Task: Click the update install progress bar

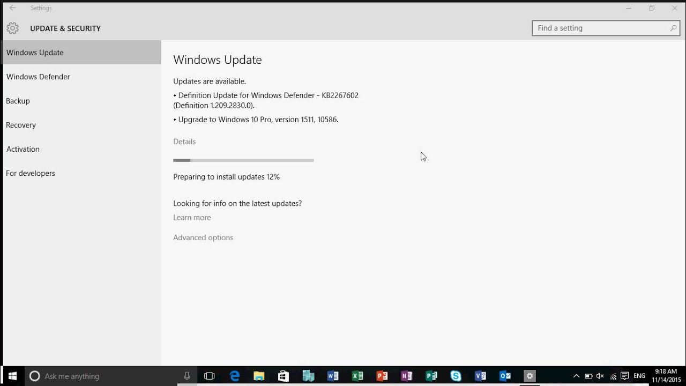Action: tap(243, 160)
